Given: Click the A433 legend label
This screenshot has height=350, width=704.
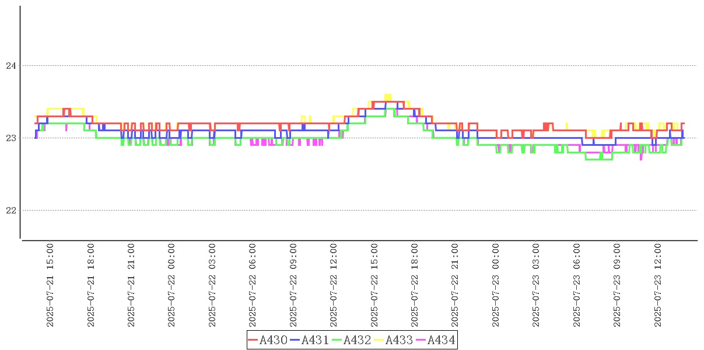Looking at the screenshot, I should pos(399,340).
